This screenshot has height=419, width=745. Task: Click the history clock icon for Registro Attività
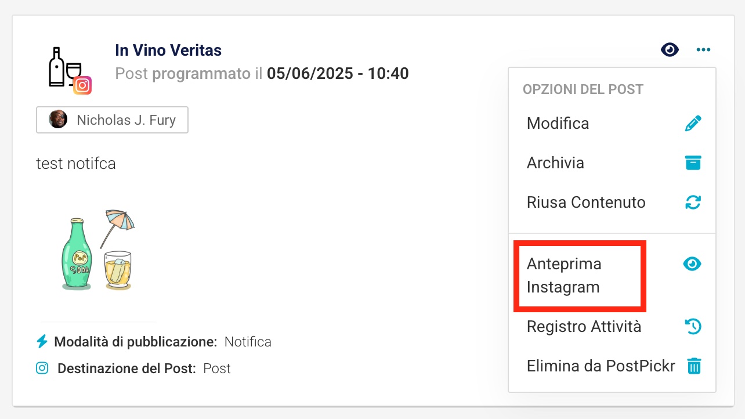[x=693, y=327]
